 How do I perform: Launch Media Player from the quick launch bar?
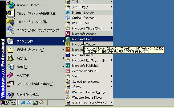tap(42, 102)
